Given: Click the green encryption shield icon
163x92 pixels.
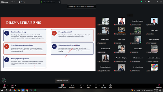Looking at the screenshot, I should click(x=142, y=2).
